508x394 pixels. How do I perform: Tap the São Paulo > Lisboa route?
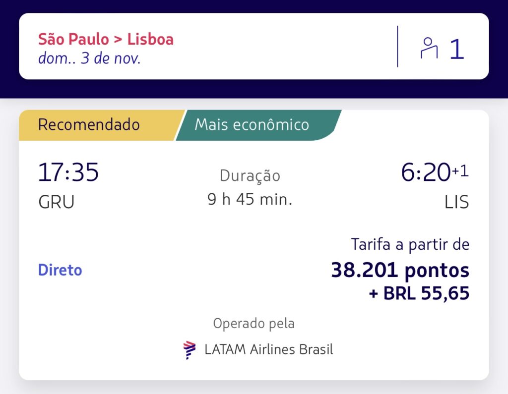106,39
